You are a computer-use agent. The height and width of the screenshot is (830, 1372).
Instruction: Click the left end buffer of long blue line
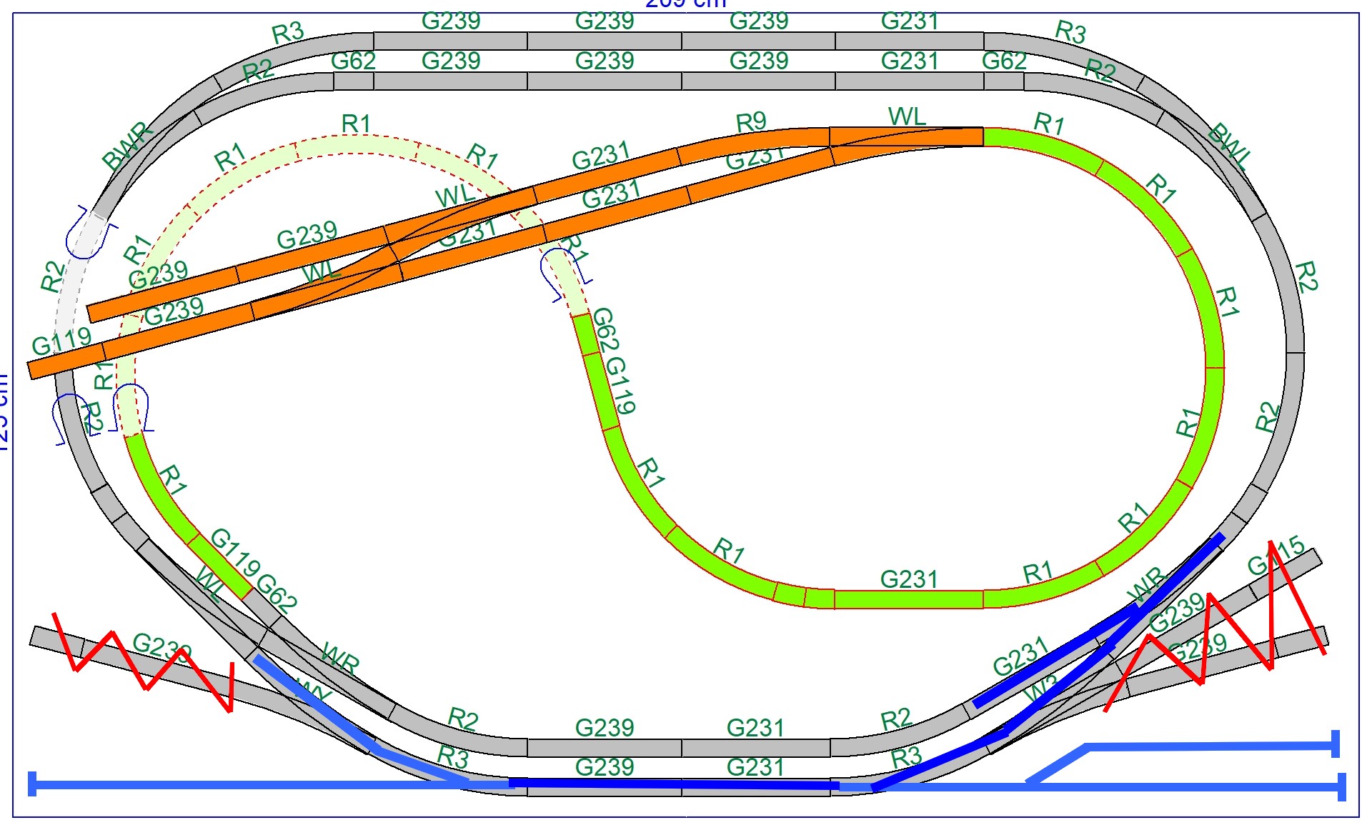[32, 784]
